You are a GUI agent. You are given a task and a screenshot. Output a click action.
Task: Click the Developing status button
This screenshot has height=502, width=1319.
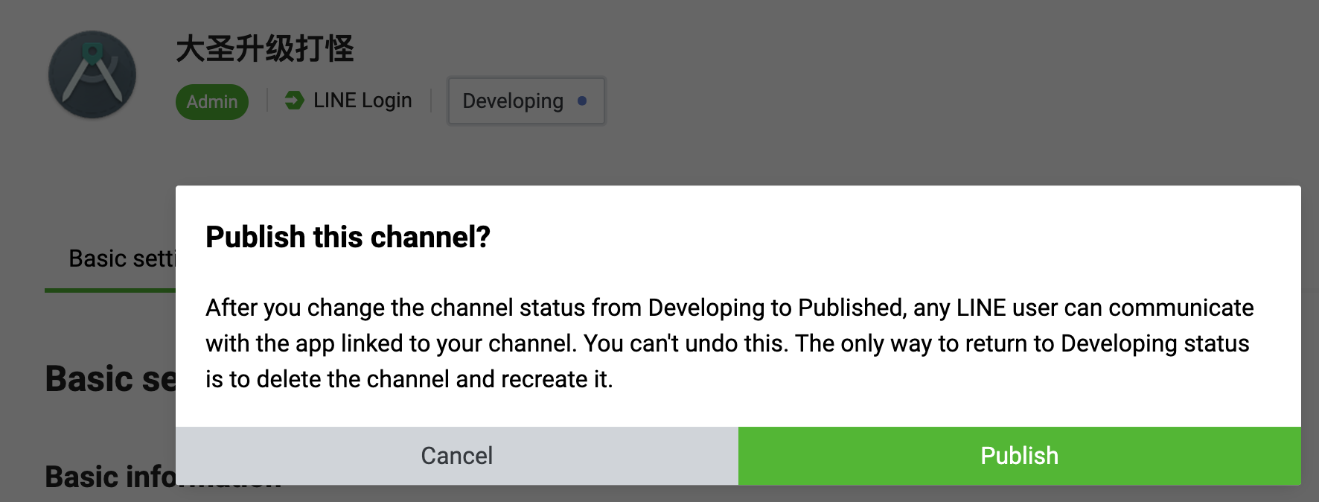click(526, 101)
